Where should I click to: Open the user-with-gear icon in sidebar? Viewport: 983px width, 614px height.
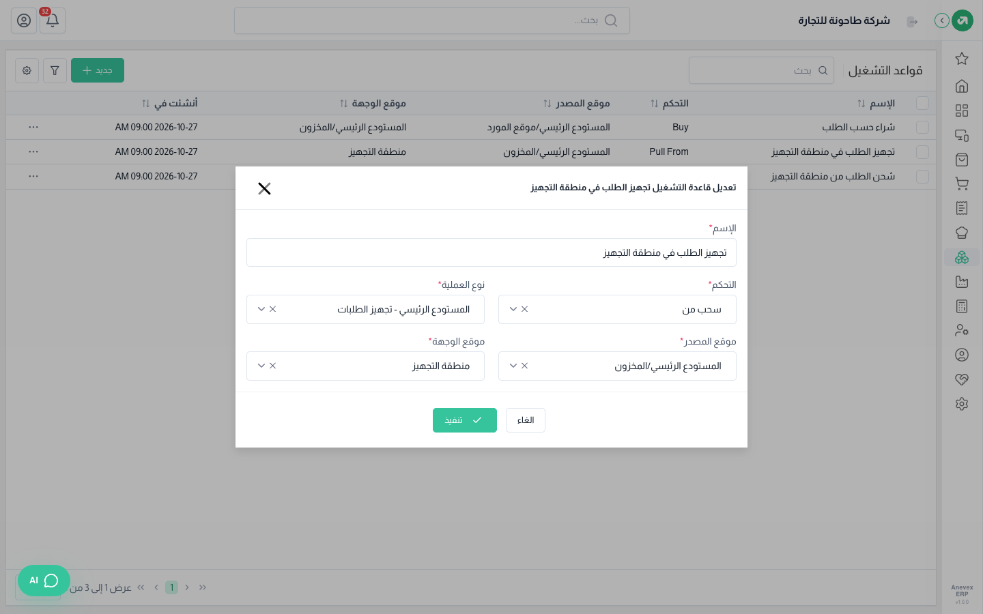pos(962,330)
